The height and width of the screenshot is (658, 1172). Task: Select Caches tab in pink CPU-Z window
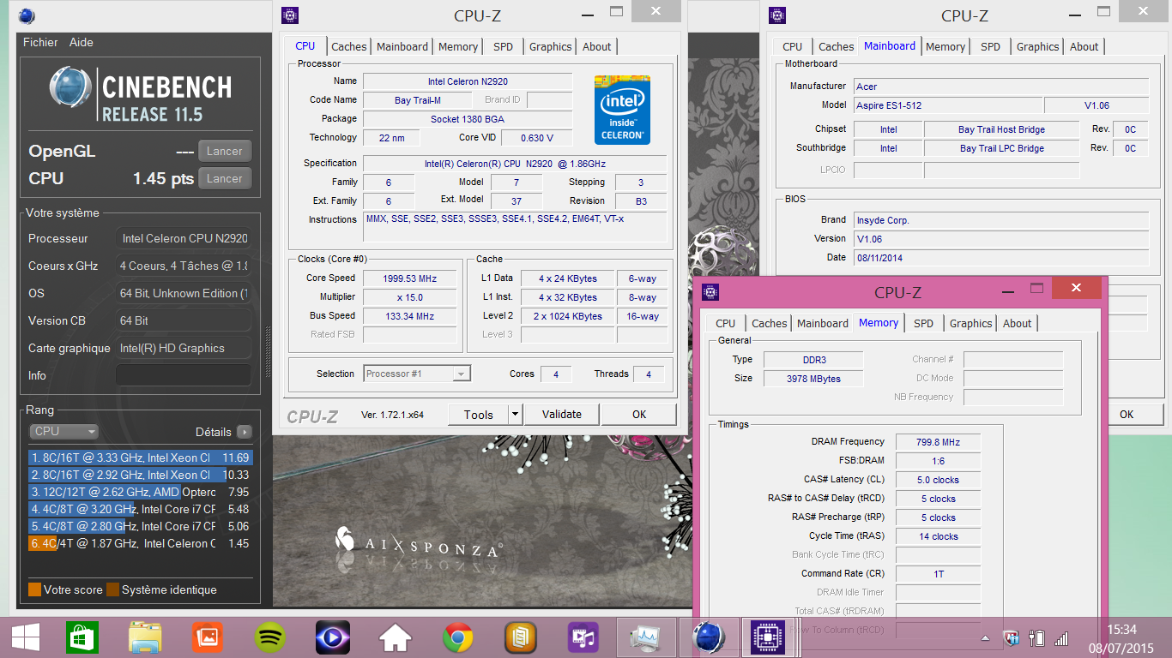pyautogui.click(x=769, y=324)
